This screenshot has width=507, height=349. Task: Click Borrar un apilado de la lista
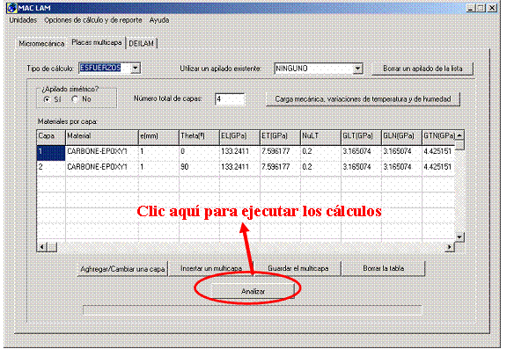pyautogui.click(x=422, y=69)
